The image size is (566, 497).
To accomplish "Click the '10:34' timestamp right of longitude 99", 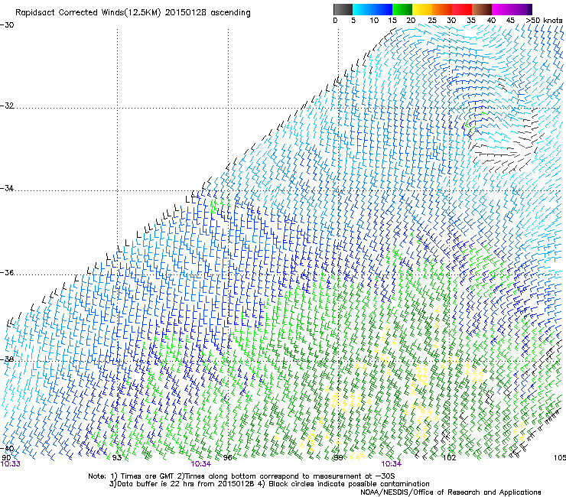I will tap(392, 464).
